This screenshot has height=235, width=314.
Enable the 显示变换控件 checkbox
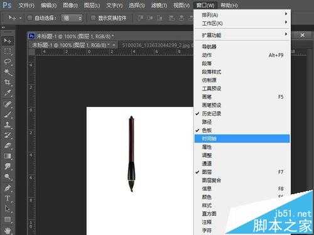point(93,18)
